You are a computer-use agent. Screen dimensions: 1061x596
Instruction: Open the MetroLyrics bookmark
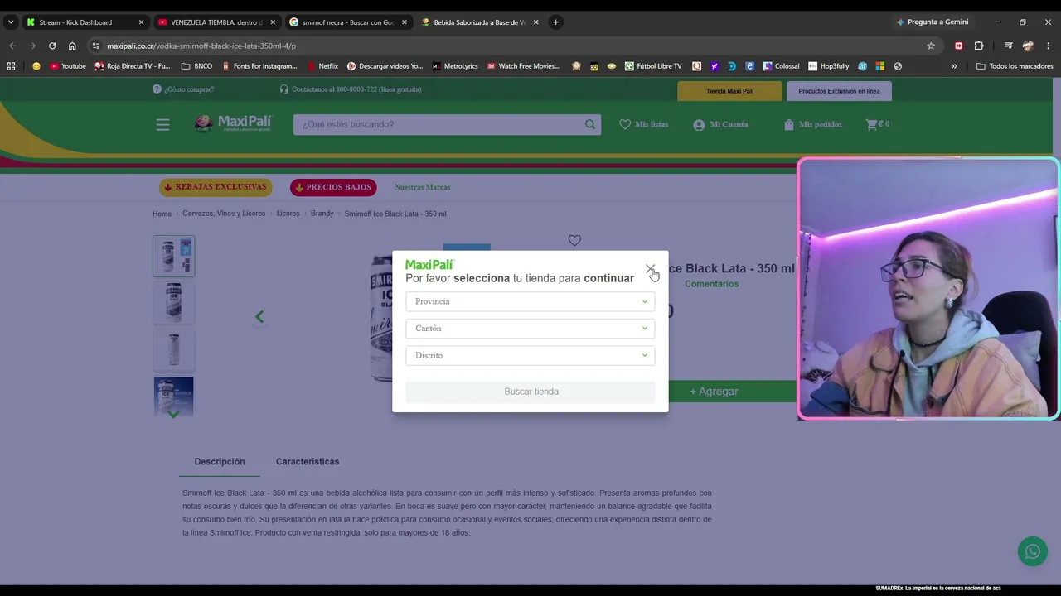pos(454,66)
